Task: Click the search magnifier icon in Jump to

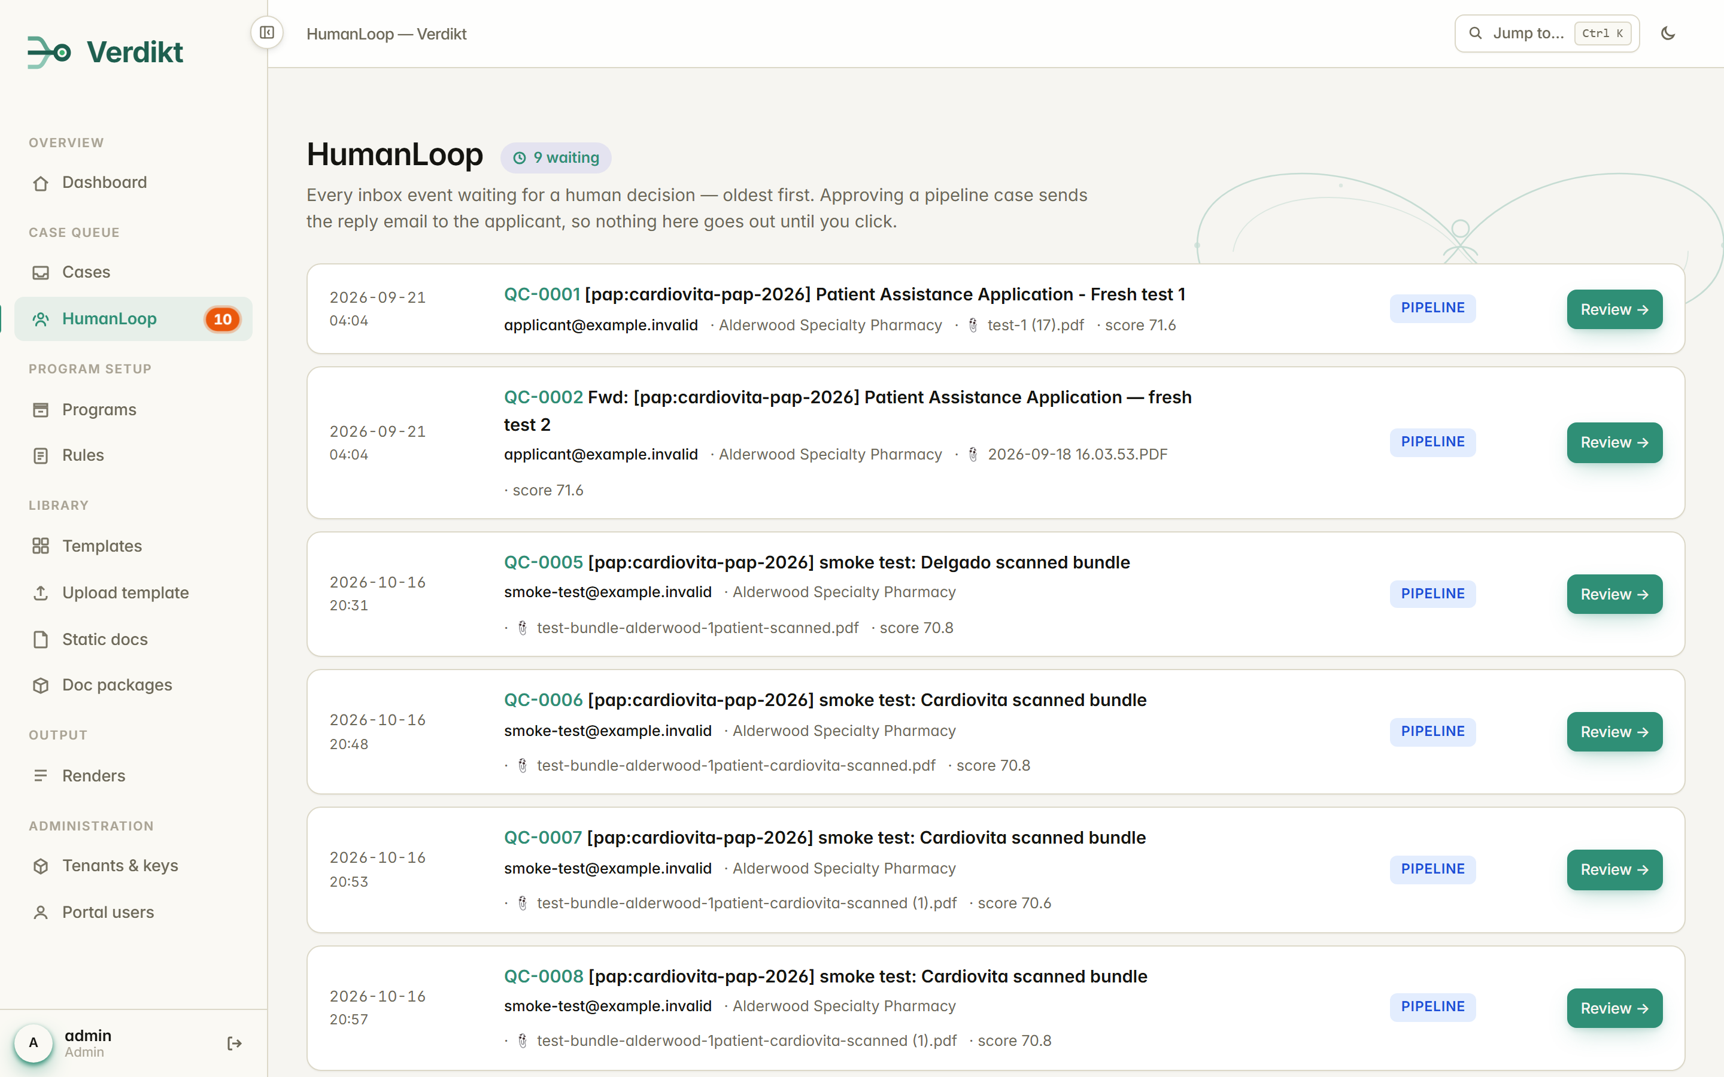Action: (1476, 34)
